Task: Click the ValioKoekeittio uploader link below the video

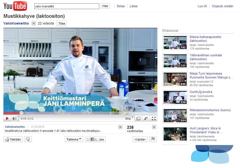Action: (15, 127)
